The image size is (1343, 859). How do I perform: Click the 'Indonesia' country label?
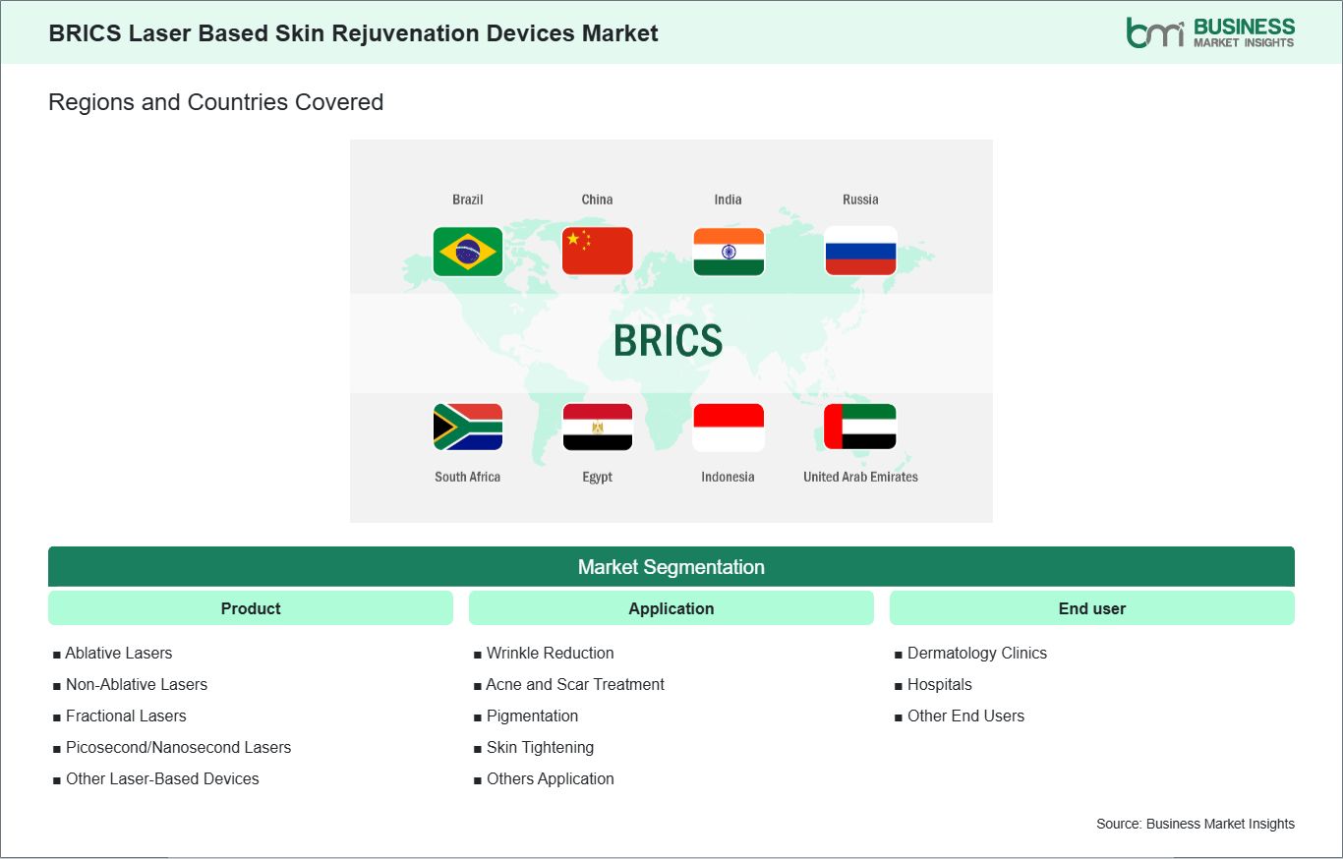pos(729,477)
